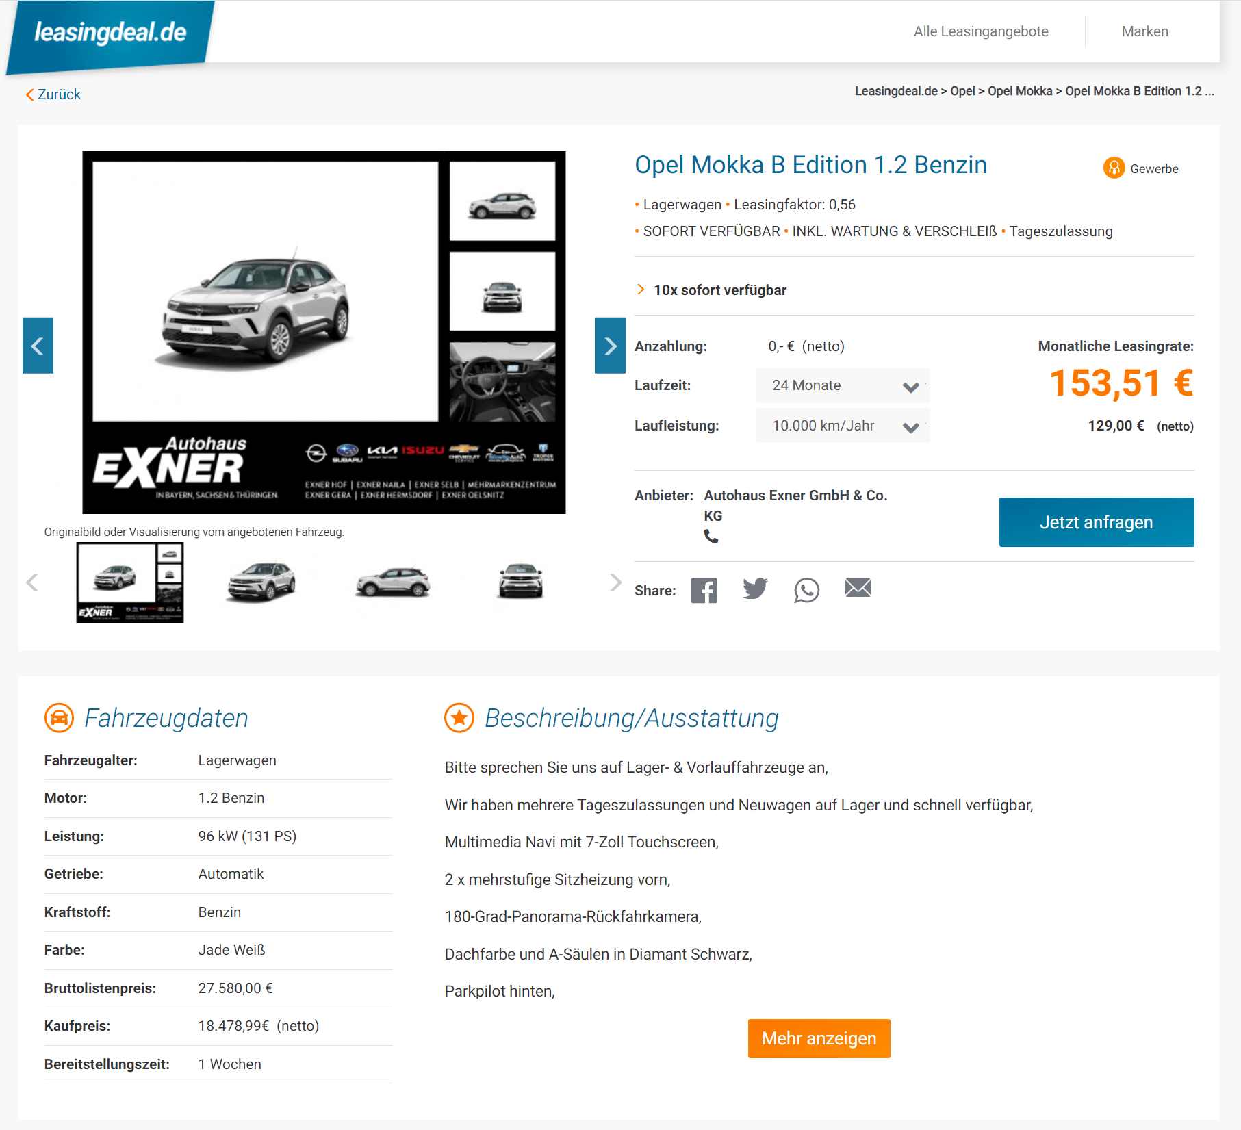The width and height of the screenshot is (1241, 1130).
Task: Move the thumbnail strip back with the grey left chevron
Action: [31, 582]
